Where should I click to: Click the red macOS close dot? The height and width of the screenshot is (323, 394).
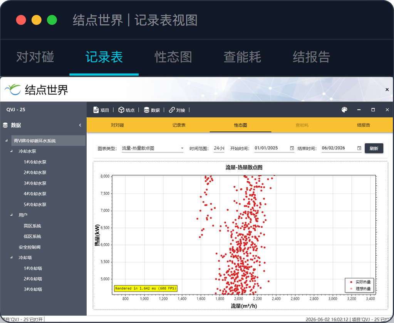[21, 20]
